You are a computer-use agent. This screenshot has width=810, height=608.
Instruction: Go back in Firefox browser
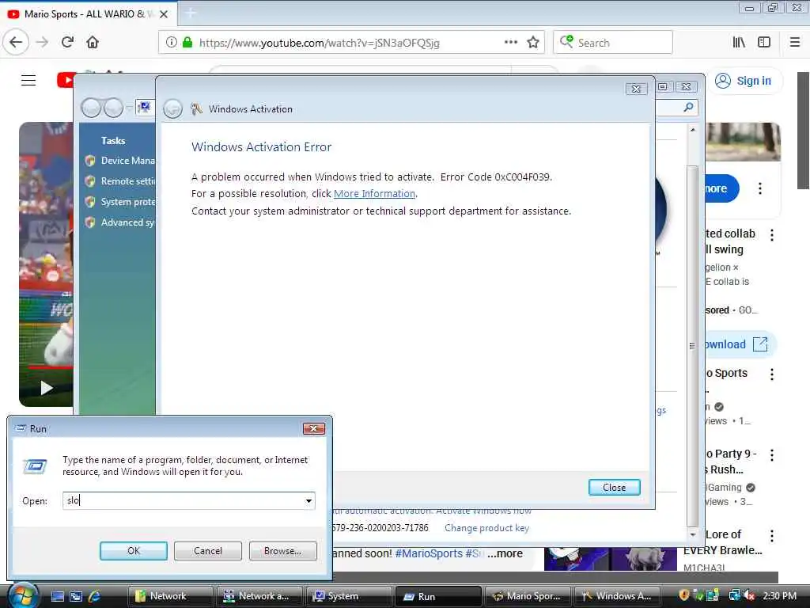16,43
